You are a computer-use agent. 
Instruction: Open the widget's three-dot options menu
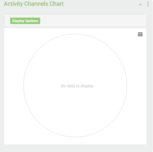point(148,4)
